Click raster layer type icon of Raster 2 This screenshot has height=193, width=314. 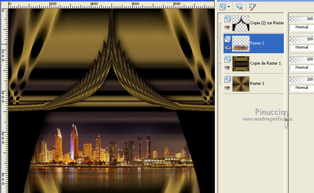(228, 39)
